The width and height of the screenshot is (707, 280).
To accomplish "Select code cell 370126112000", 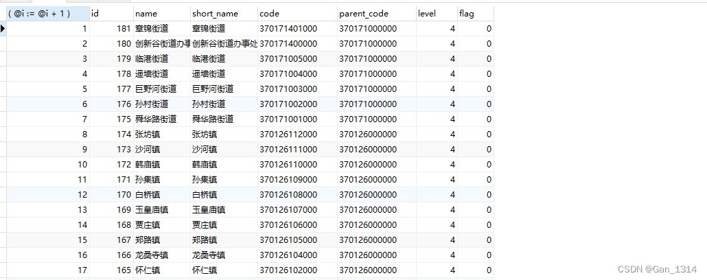I will [x=298, y=135].
